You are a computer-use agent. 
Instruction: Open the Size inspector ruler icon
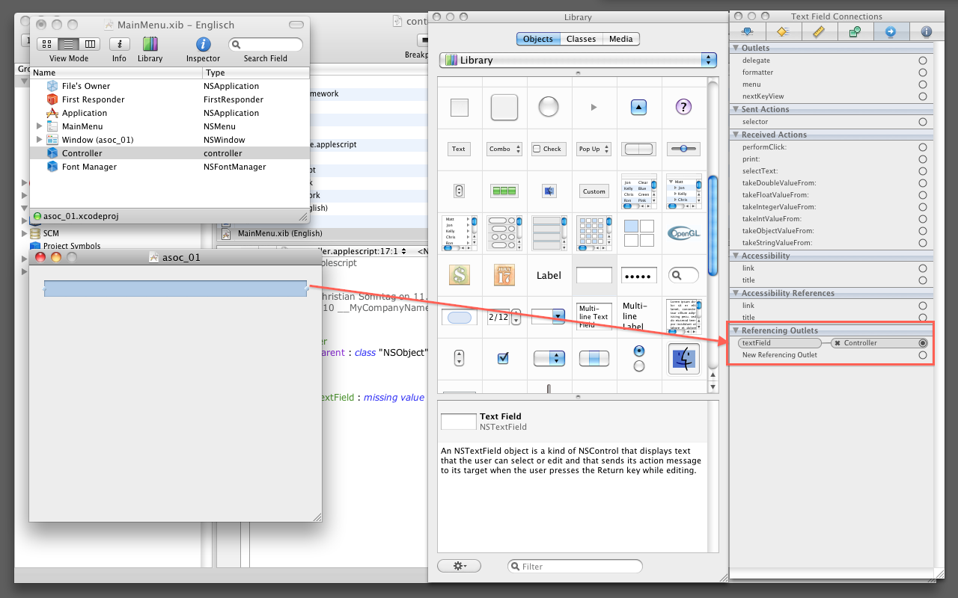pyautogui.click(x=819, y=31)
